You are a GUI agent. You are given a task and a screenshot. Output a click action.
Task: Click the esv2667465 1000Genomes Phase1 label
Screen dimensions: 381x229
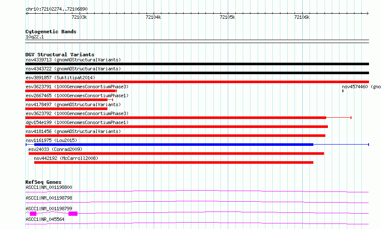coord(77,96)
